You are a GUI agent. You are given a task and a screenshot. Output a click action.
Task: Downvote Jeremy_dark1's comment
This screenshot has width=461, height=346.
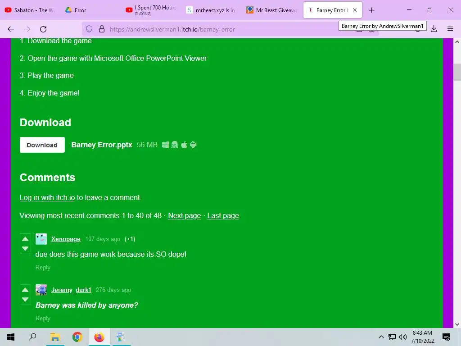pyautogui.click(x=25, y=300)
